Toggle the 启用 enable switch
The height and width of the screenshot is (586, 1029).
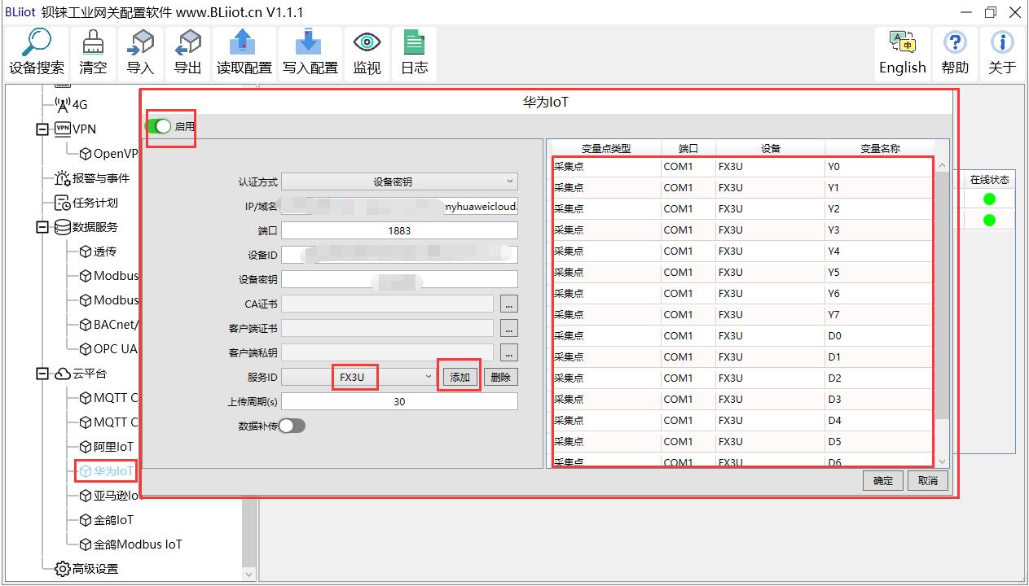click(159, 126)
